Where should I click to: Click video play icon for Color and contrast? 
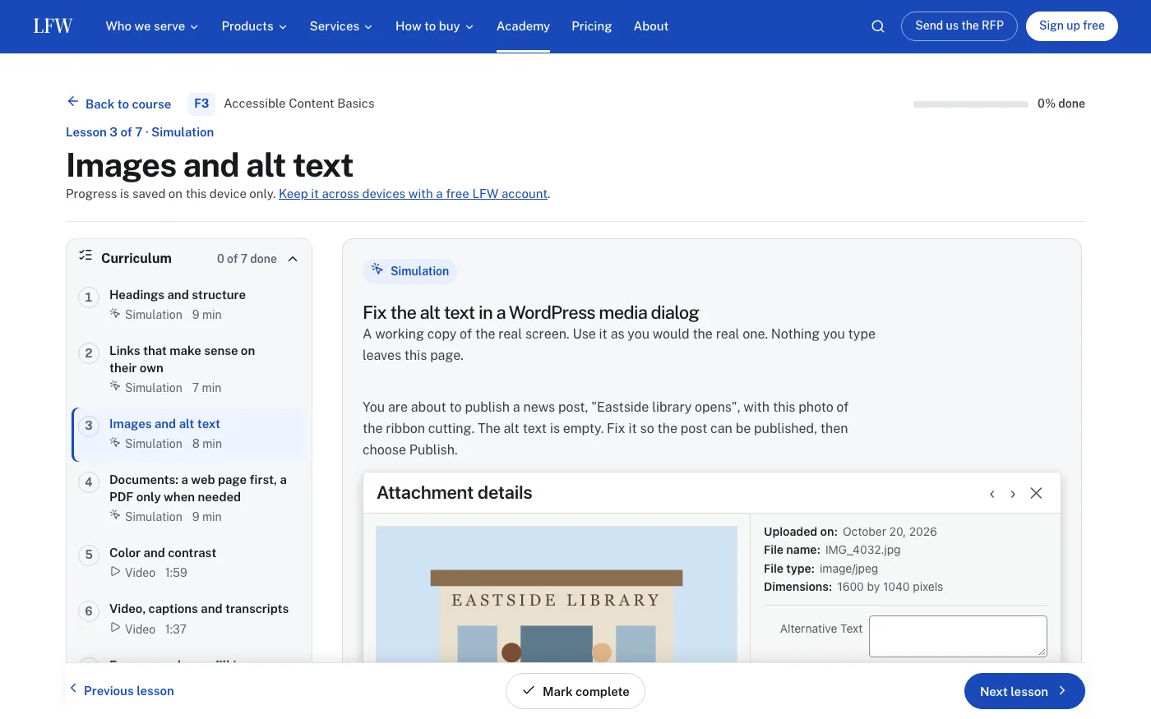[x=115, y=572]
